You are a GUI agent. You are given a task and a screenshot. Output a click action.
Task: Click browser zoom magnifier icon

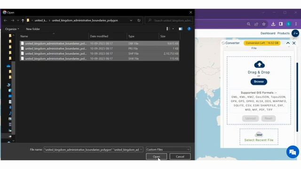tap(249, 24)
